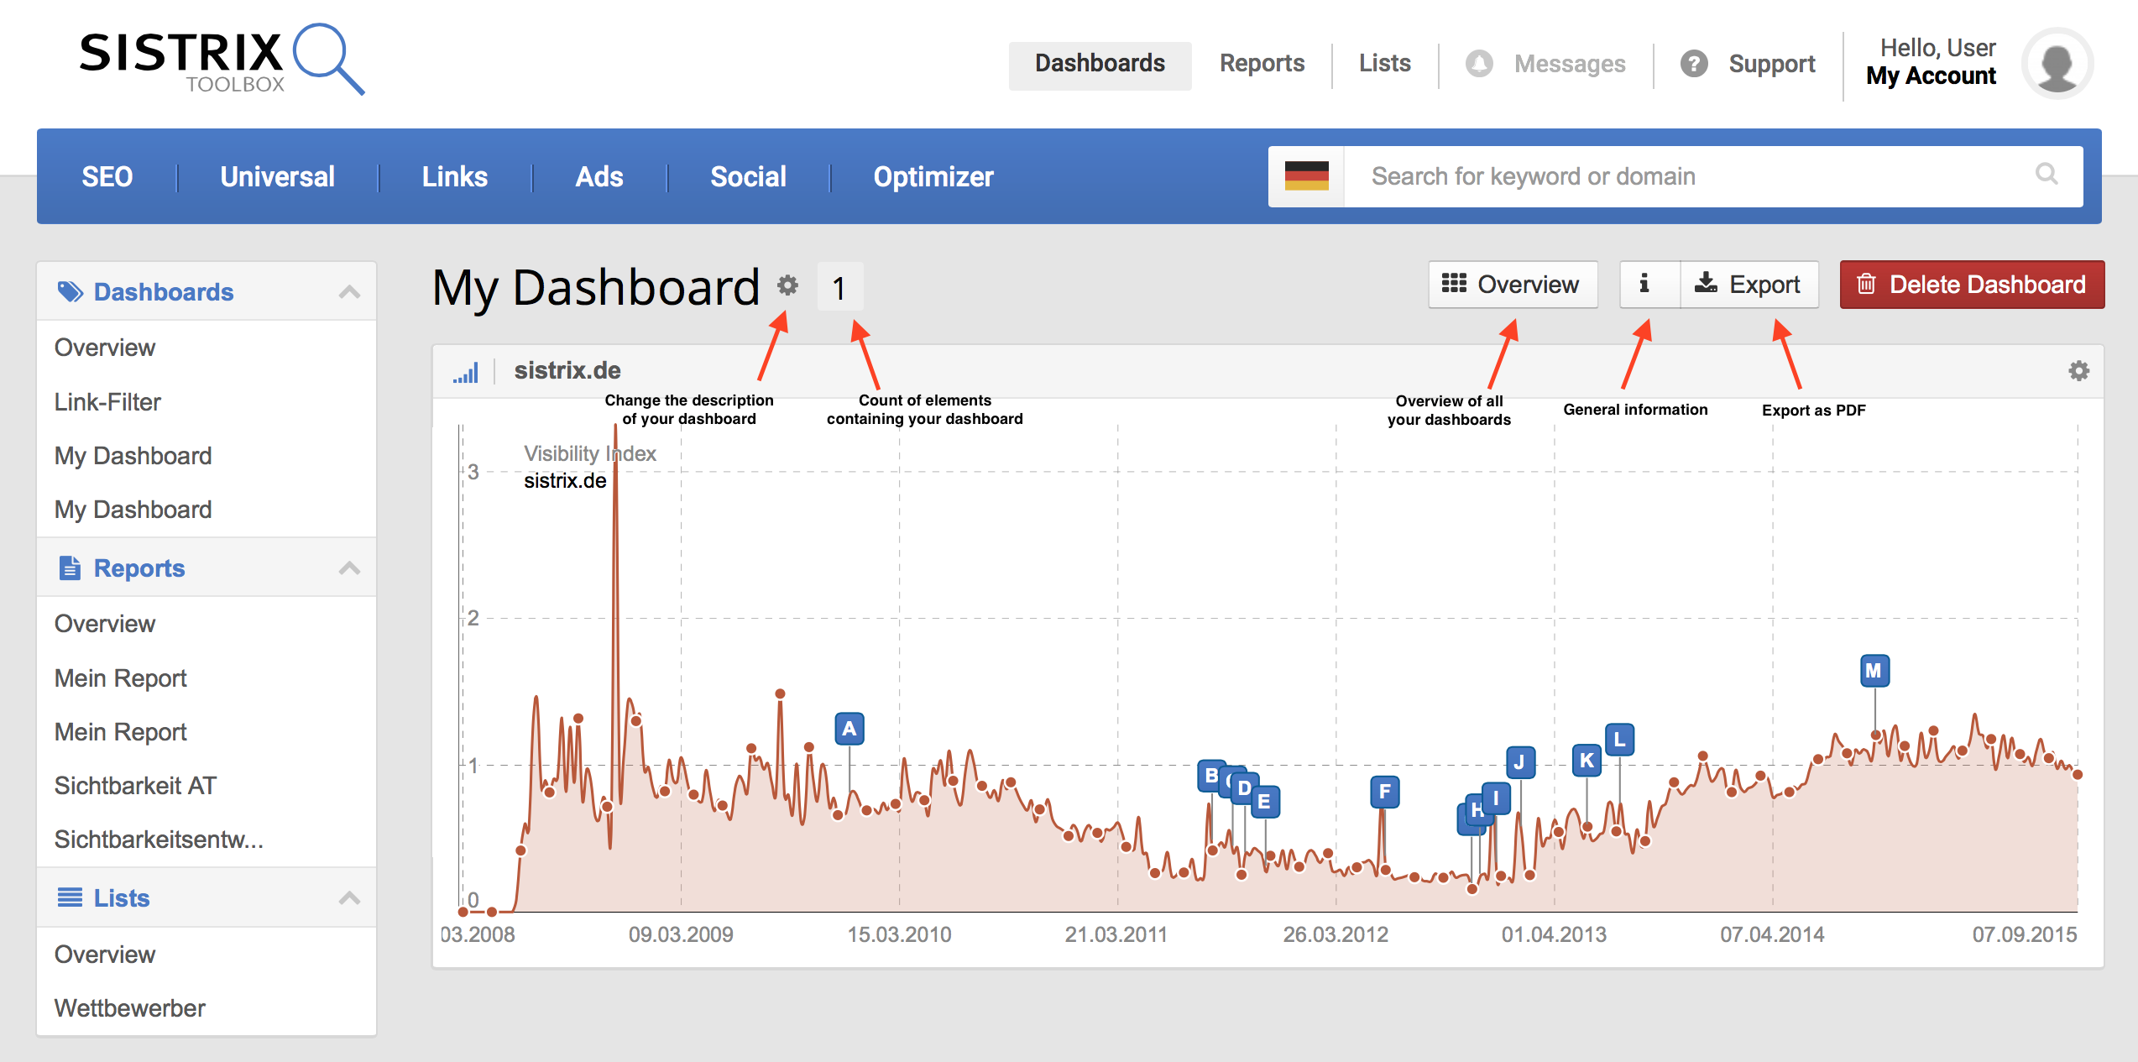Collapse the Reports sidebar section
Viewport: 2138px width, 1062px height.
tap(349, 568)
